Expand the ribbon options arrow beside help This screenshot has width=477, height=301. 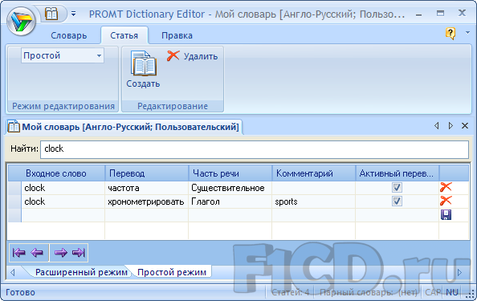[467, 33]
